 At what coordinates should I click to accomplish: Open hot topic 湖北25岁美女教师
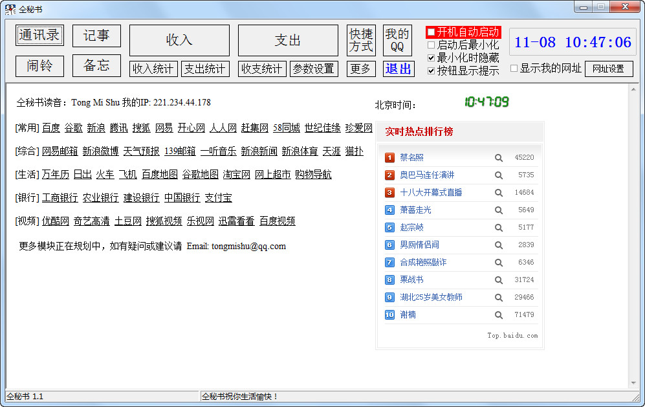(x=431, y=297)
